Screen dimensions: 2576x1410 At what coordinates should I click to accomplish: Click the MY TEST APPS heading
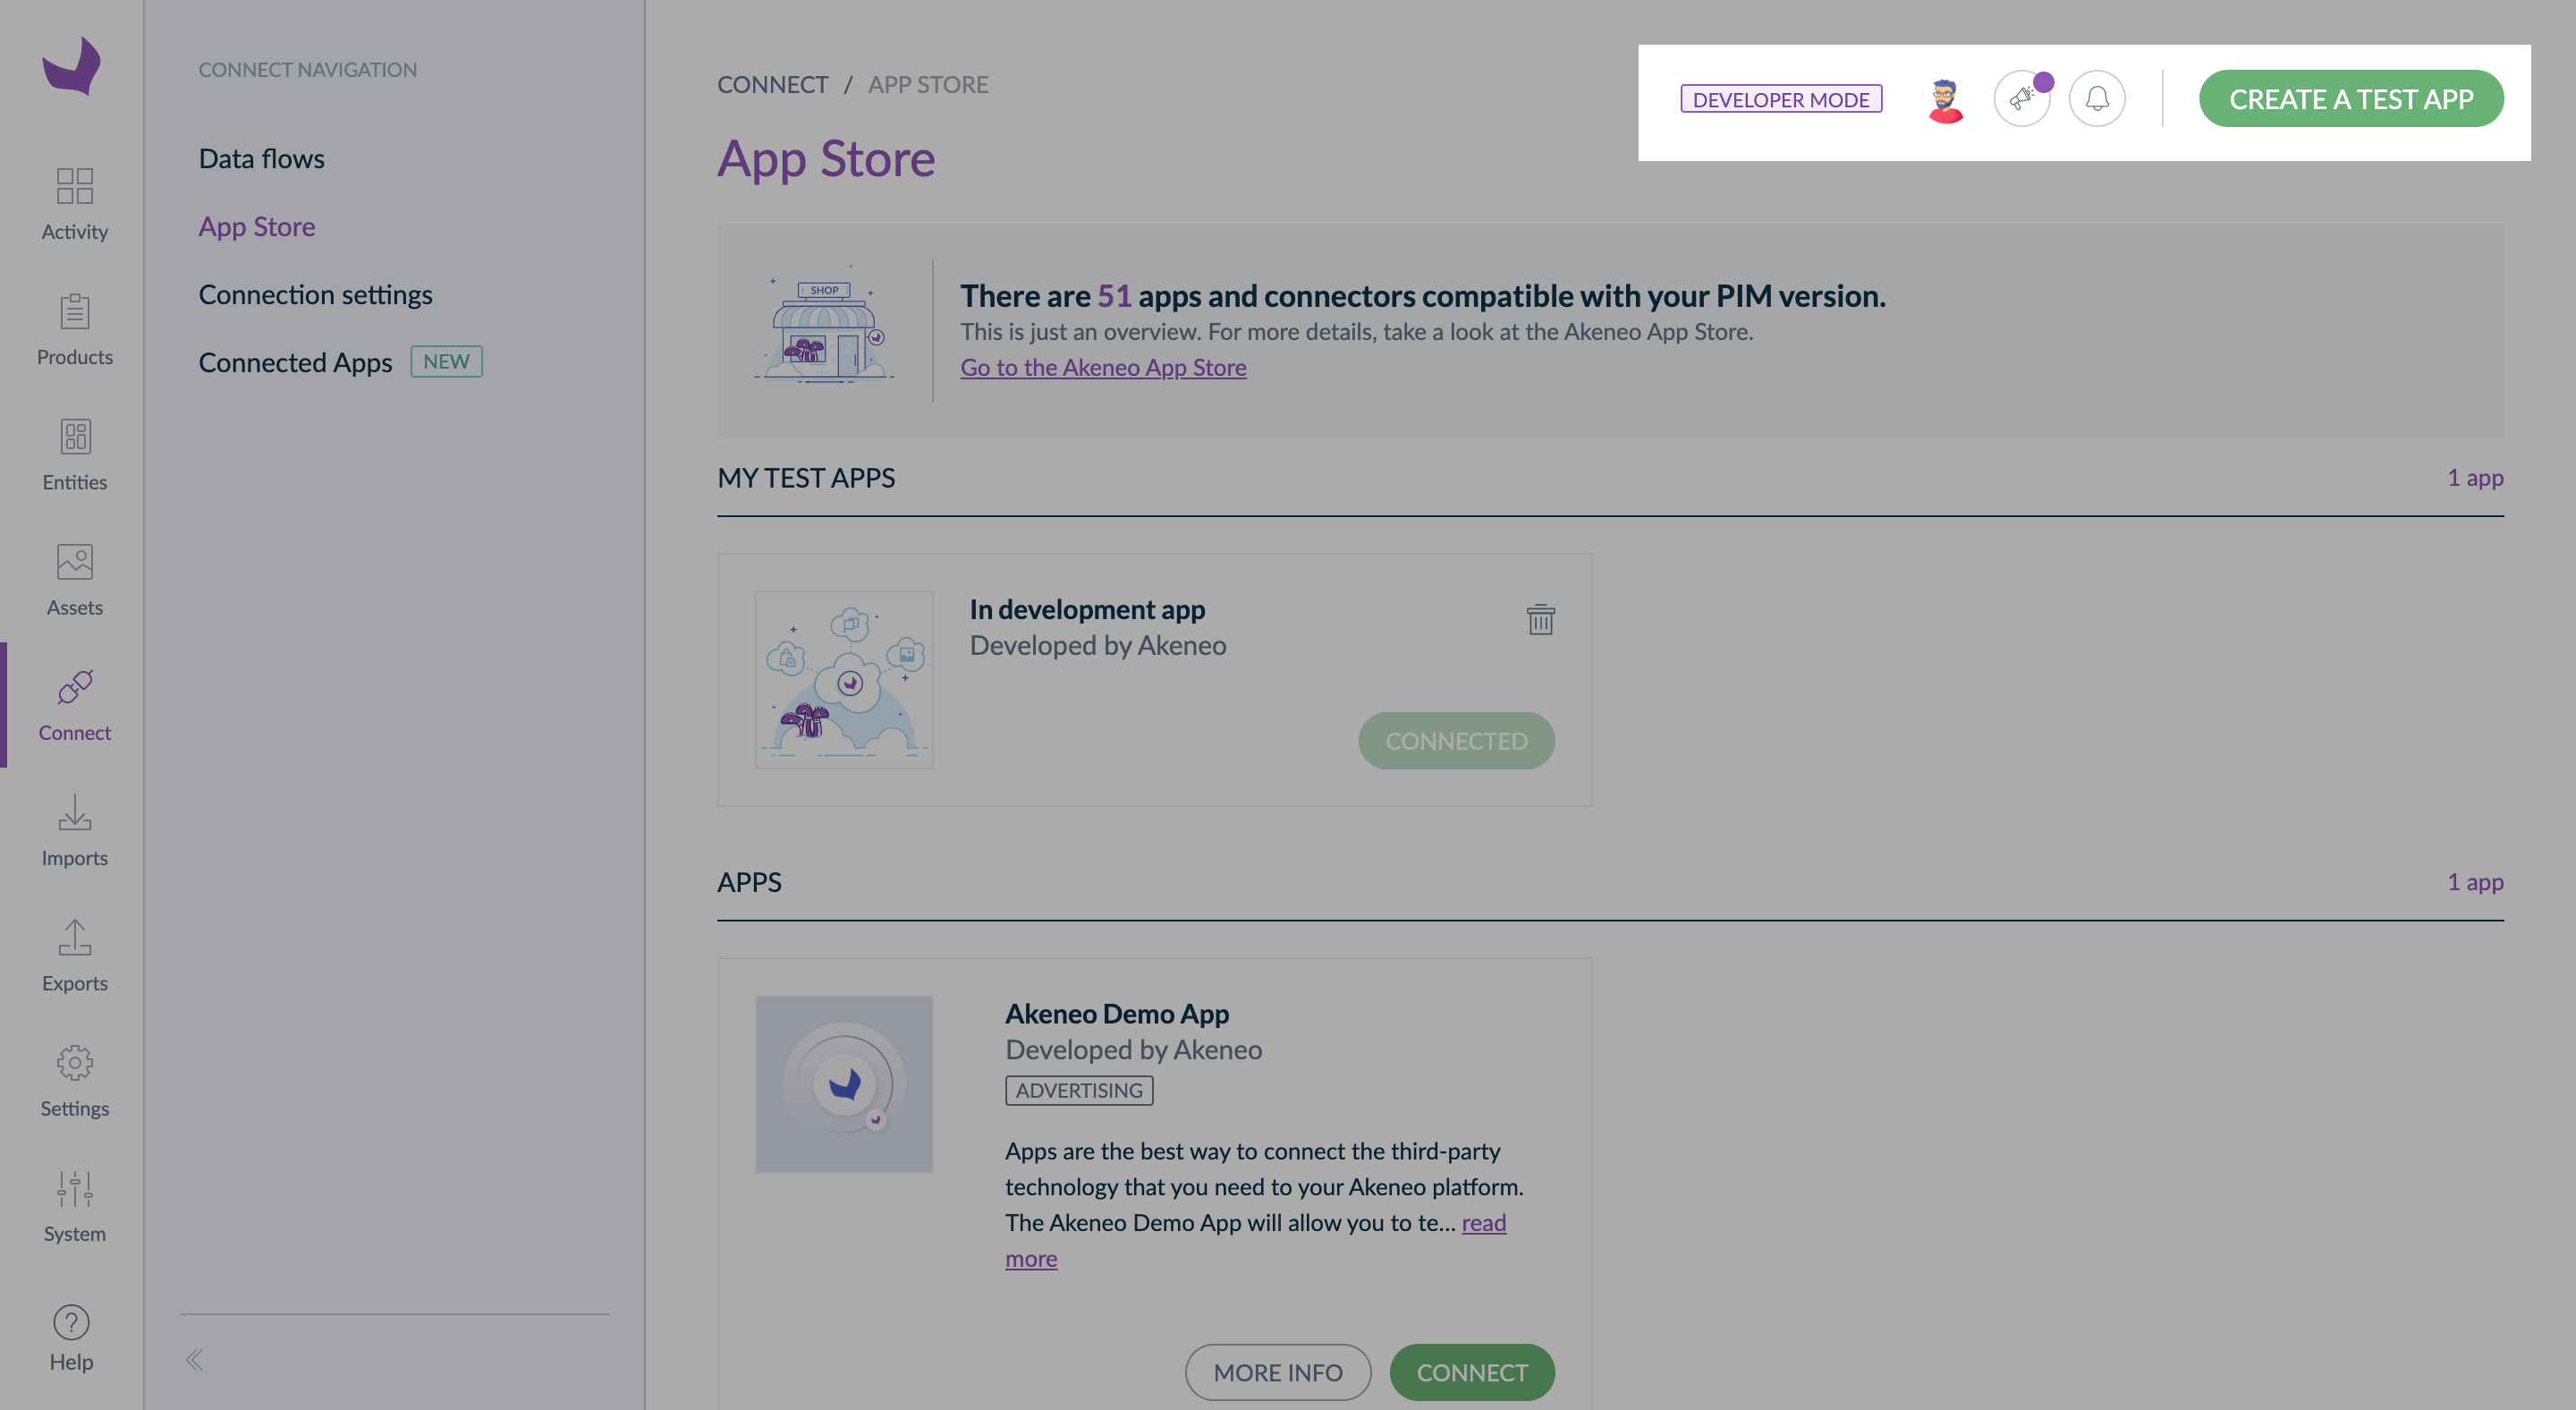pos(806,477)
